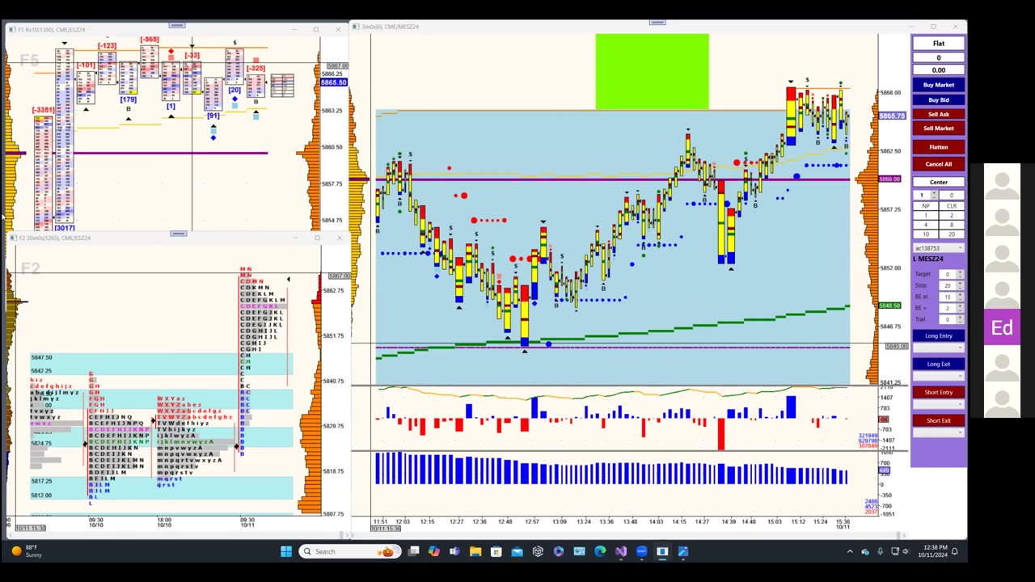Click the Short Entry button
The width and height of the screenshot is (1035, 582).
(x=938, y=392)
